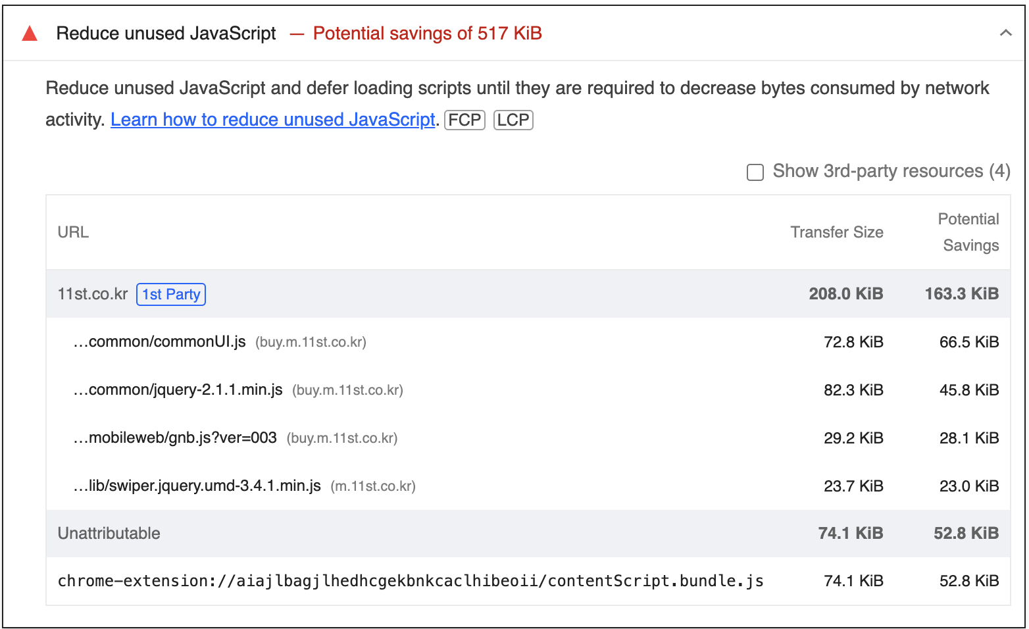Open the jquery-2.1.1.min.js resource link

click(x=178, y=390)
